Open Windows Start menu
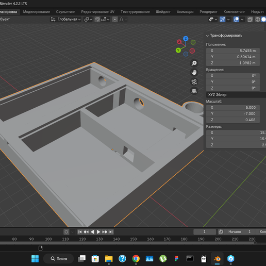The height and width of the screenshot is (266, 266). click(x=35, y=259)
